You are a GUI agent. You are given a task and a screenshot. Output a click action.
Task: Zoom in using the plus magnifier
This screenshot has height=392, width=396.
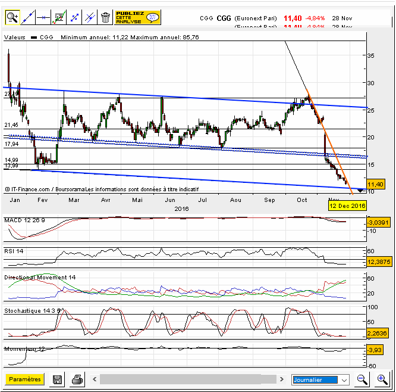(x=382, y=379)
